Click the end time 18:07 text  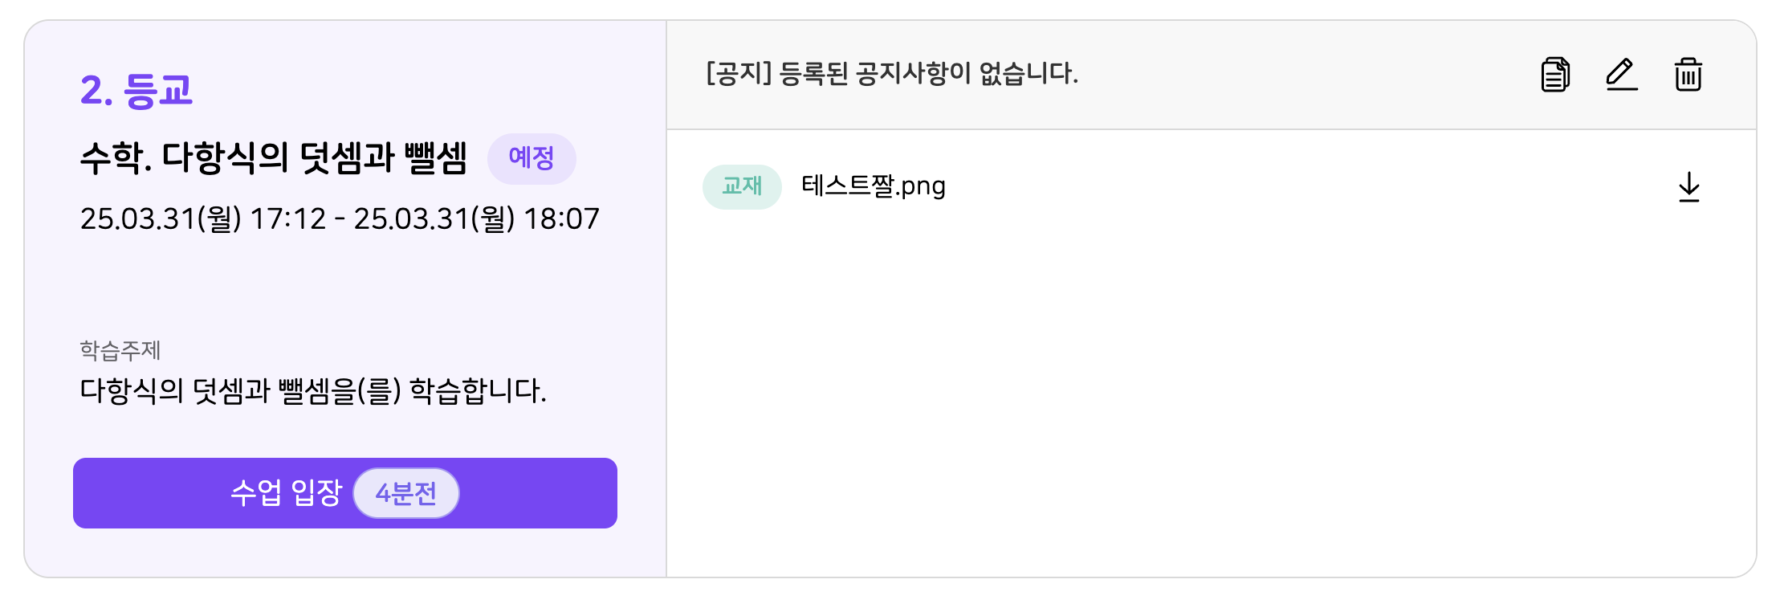(561, 218)
